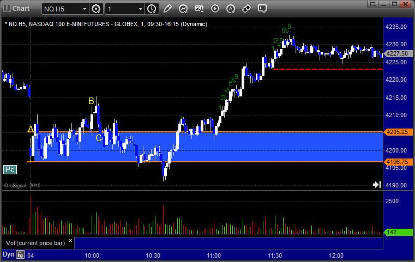Click the green 142 volume tag
The image size is (415, 262).
coord(398,232)
